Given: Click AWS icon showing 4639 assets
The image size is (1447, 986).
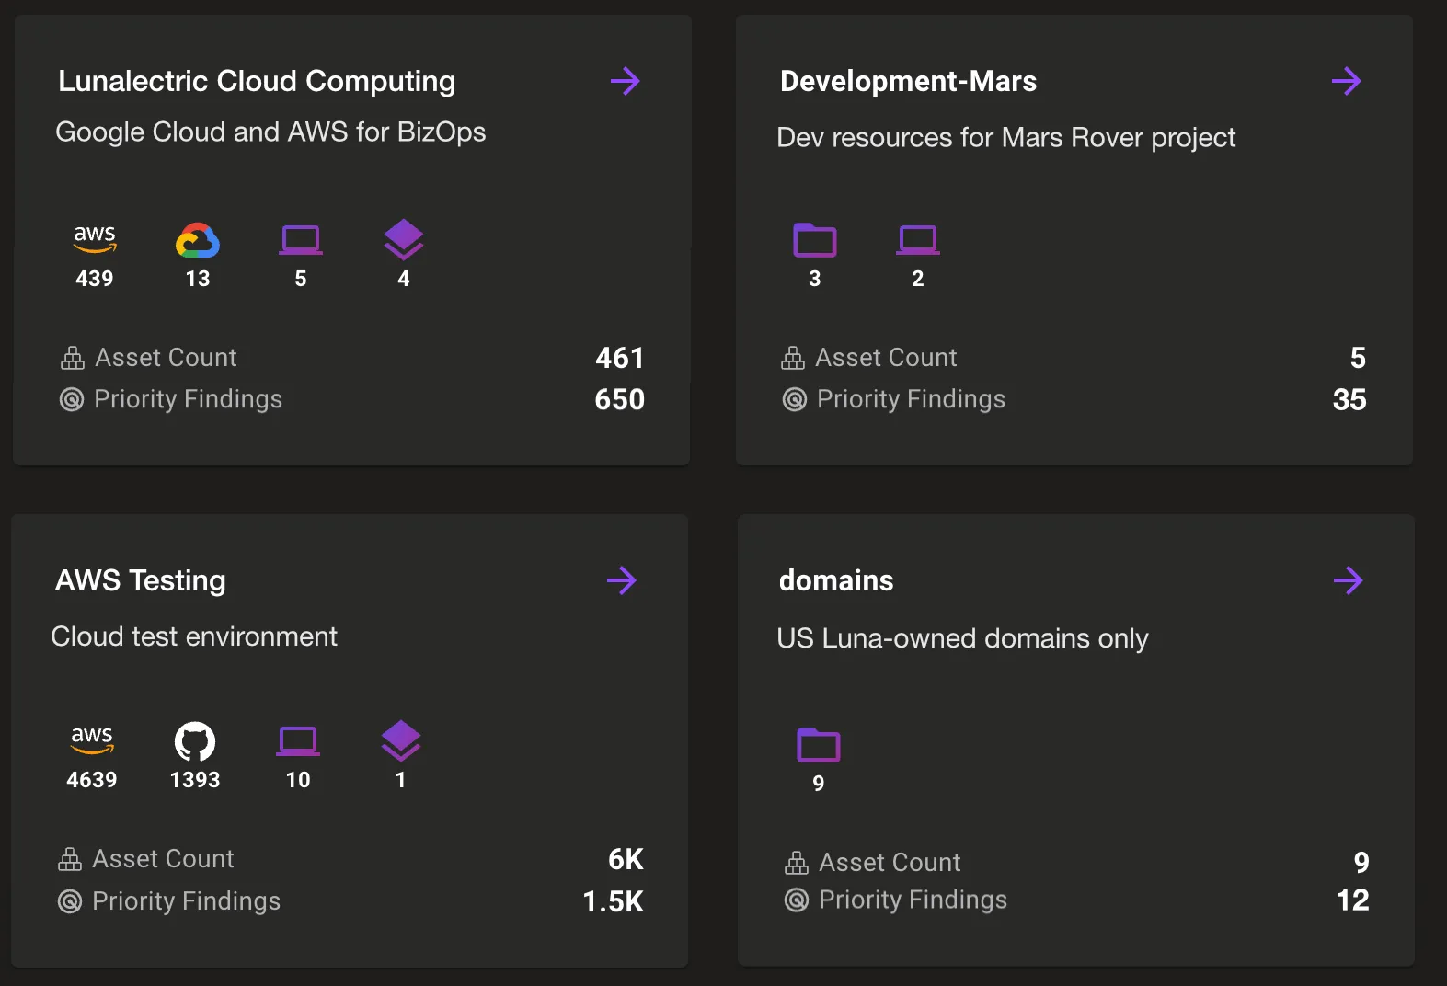Looking at the screenshot, I should pyautogui.click(x=92, y=739).
